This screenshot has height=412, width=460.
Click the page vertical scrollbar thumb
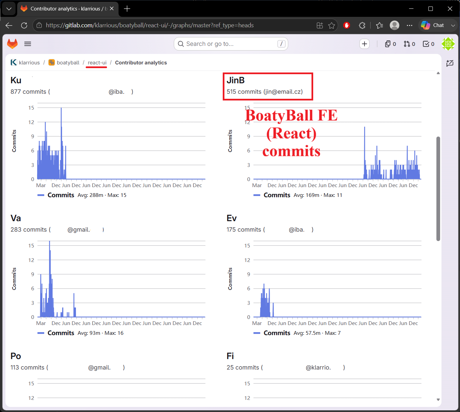pyautogui.click(x=438, y=189)
